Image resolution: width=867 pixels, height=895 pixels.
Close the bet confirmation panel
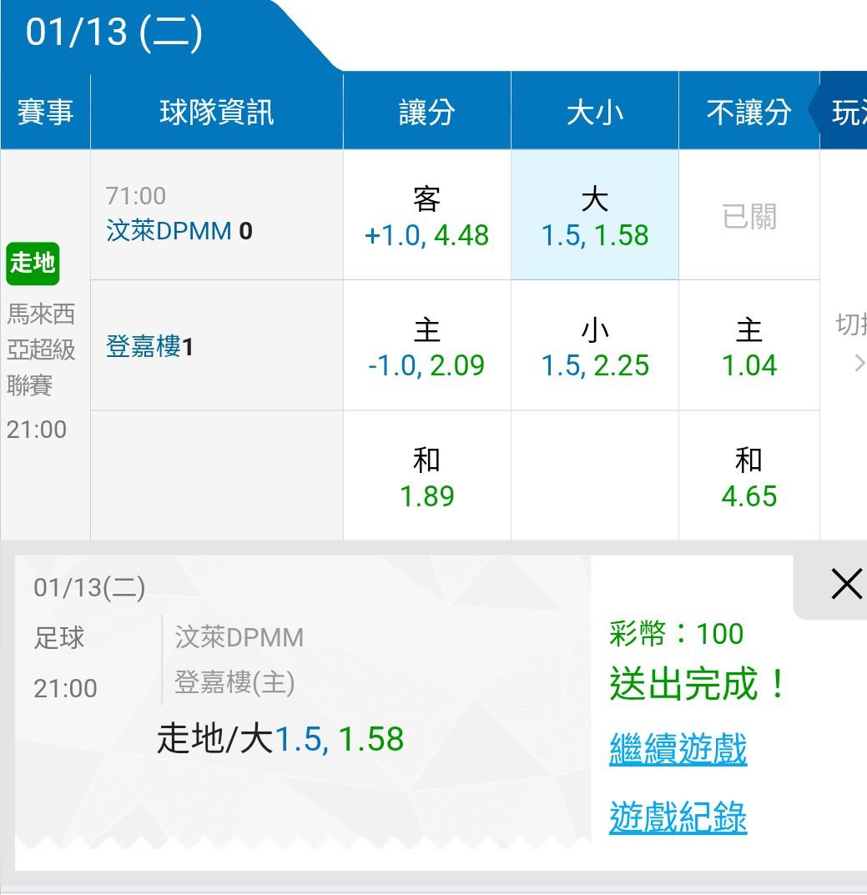(845, 584)
